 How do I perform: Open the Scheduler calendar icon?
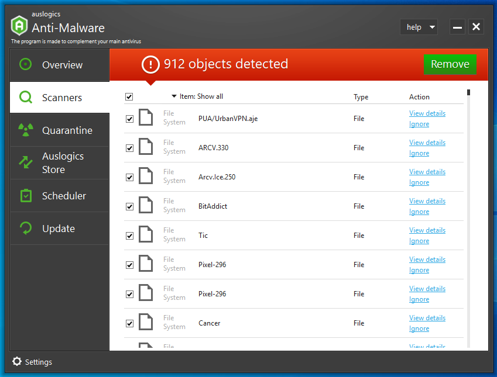pyautogui.click(x=26, y=195)
